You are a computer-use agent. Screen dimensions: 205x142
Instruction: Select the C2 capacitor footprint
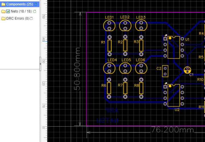165,71
